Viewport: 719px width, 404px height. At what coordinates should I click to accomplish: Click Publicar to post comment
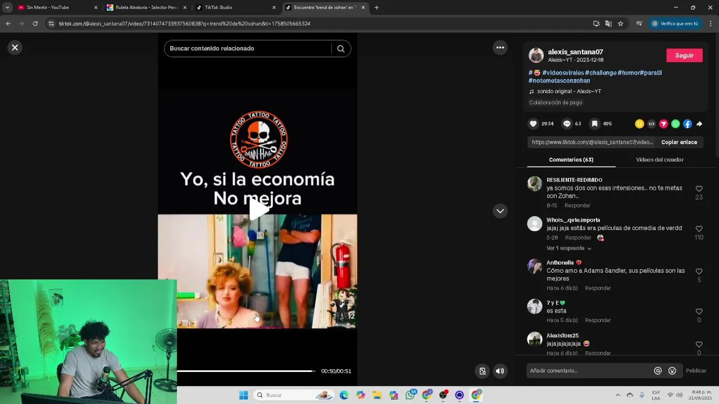(696, 371)
